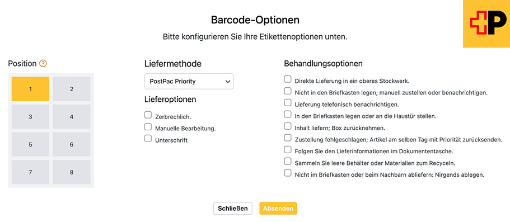Enable Zustellung fehlgeschlagen checkbox
Screen dimensions: 510x222
[x=288, y=138]
